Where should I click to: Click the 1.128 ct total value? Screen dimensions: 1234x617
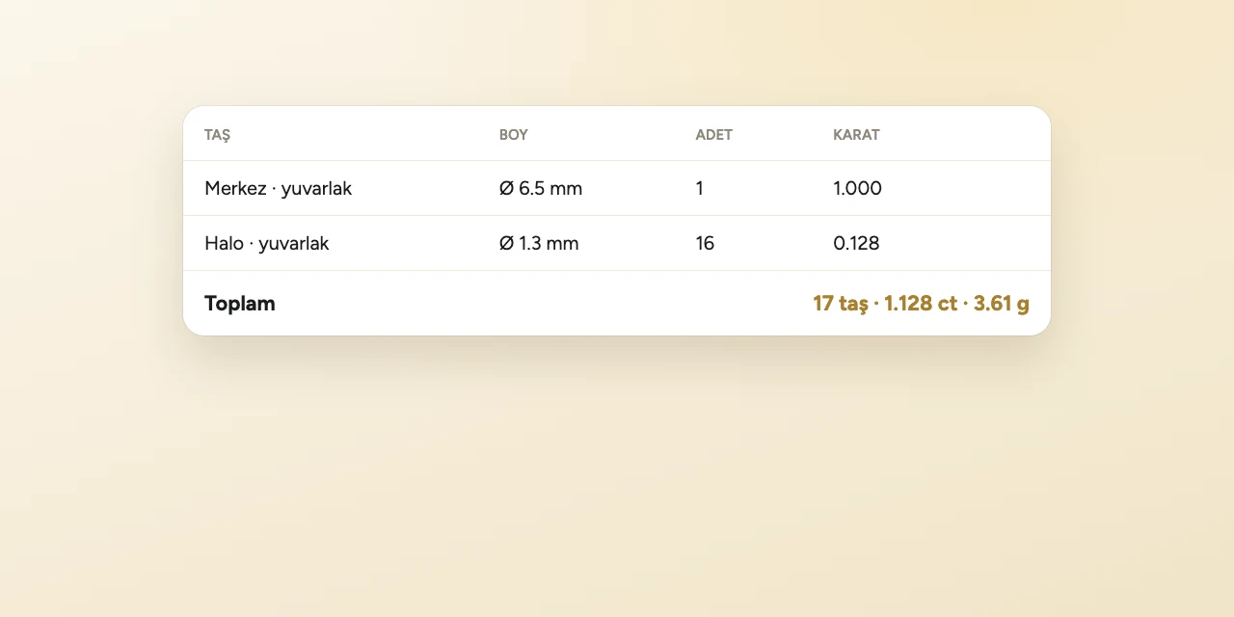[921, 304]
